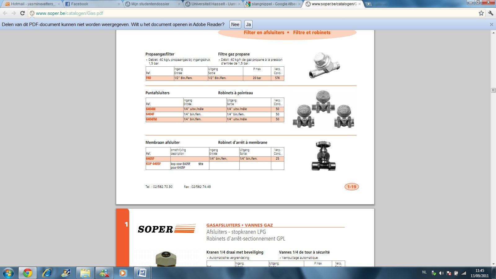Bookmark this page with the star icon
This screenshot has width=496, height=279.
tap(481, 13)
